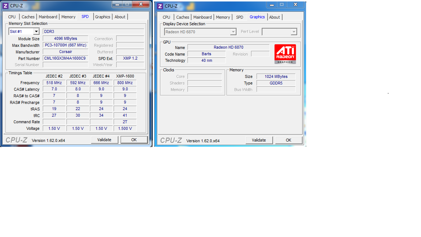Click the XMP 1.2 SPD Ext. field
Viewport: 421px width, 237px height.
pos(130,58)
